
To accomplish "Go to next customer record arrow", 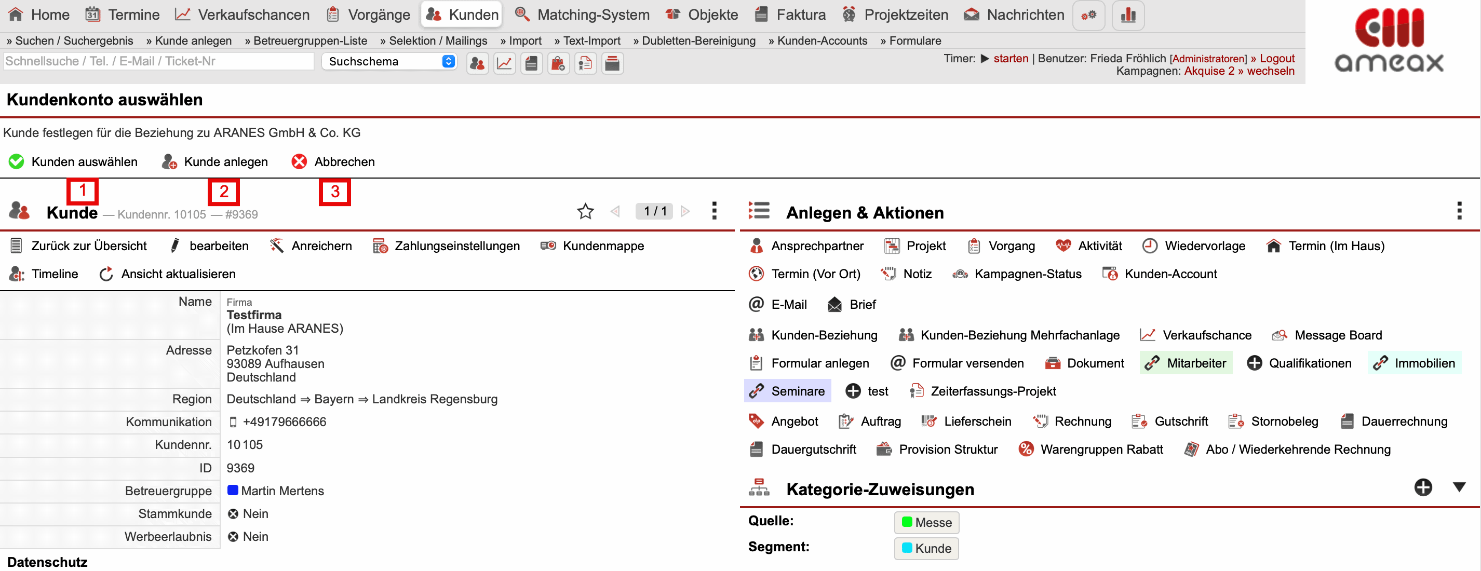I will tap(685, 211).
